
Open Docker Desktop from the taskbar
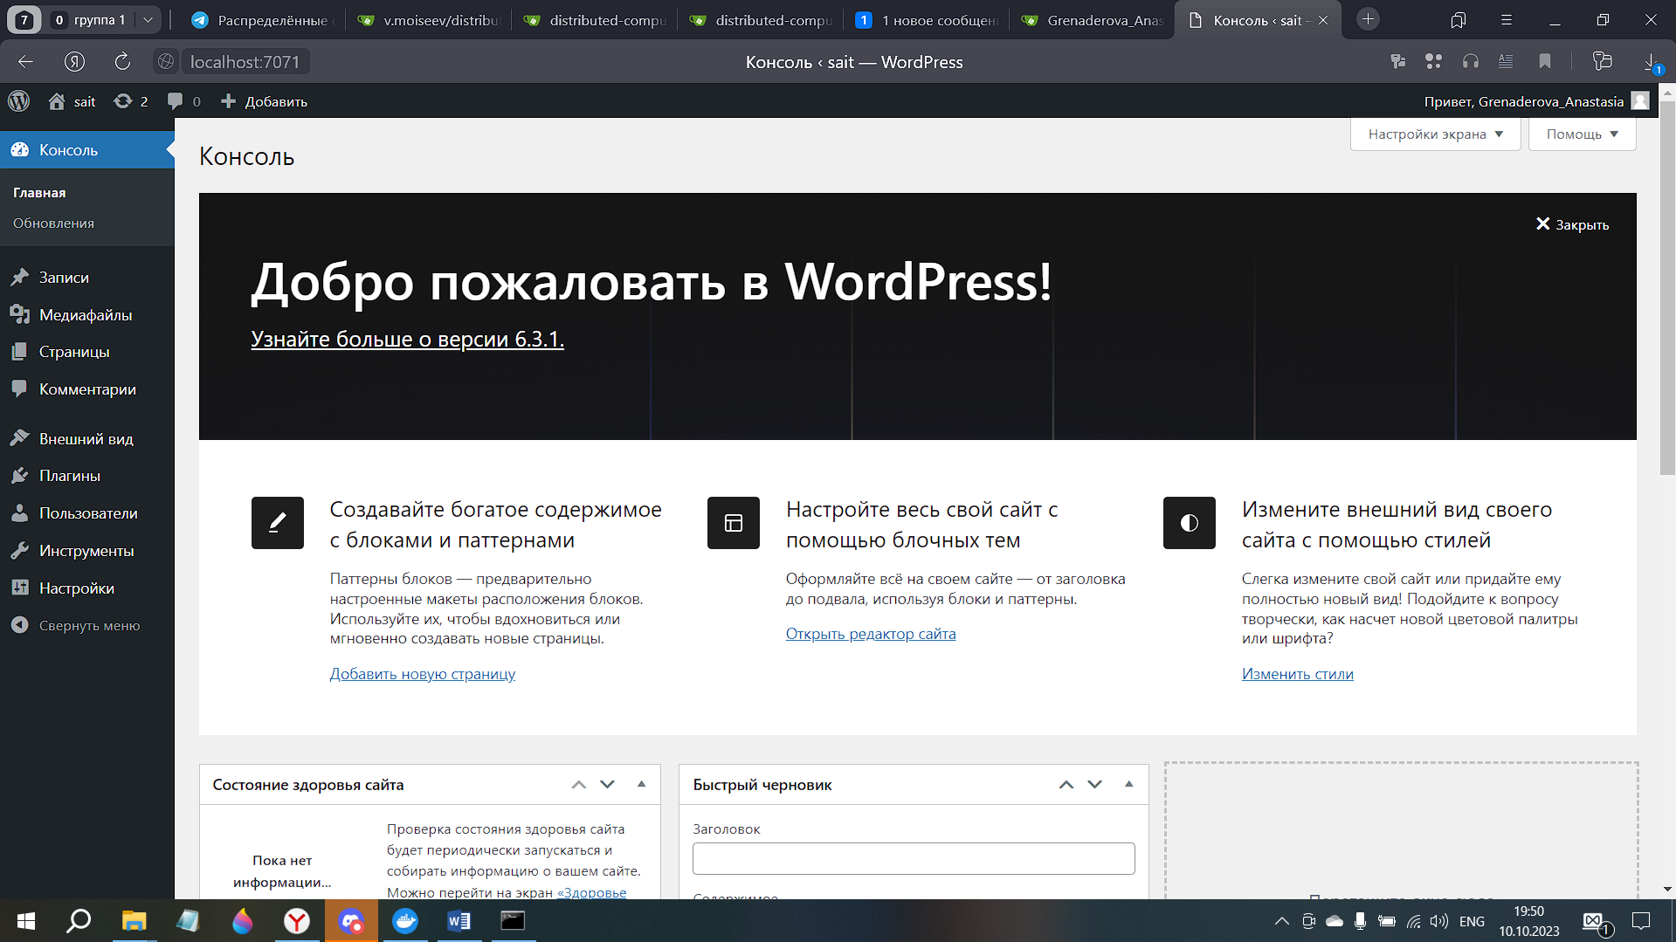click(x=405, y=921)
